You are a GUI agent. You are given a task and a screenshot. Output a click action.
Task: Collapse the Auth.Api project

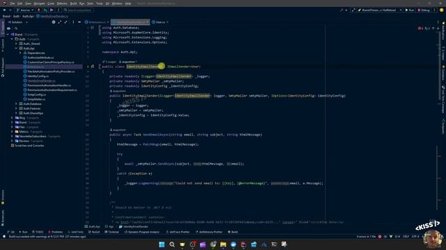coord(16,49)
